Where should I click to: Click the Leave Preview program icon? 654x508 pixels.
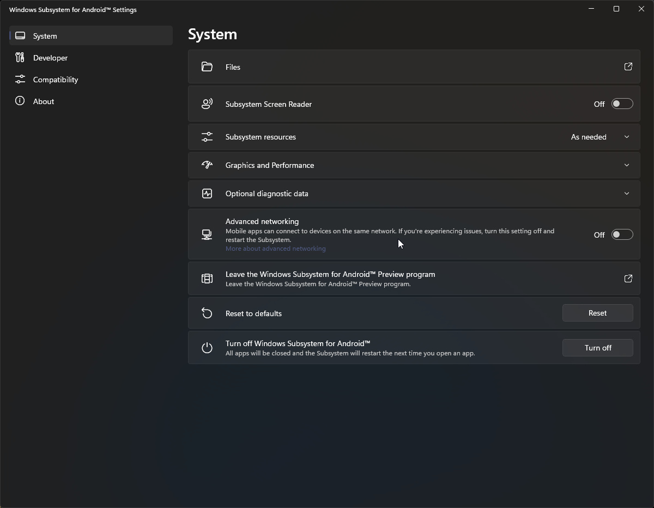(x=207, y=279)
